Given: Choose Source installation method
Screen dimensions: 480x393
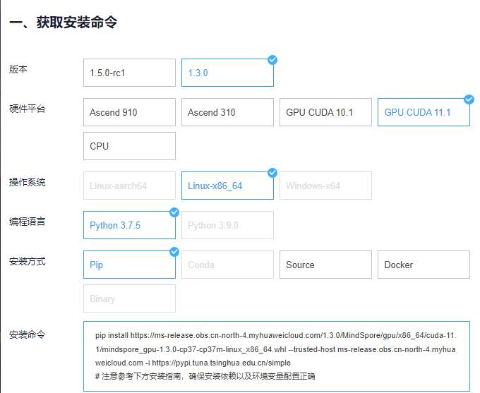Looking at the screenshot, I should (x=325, y=265).
